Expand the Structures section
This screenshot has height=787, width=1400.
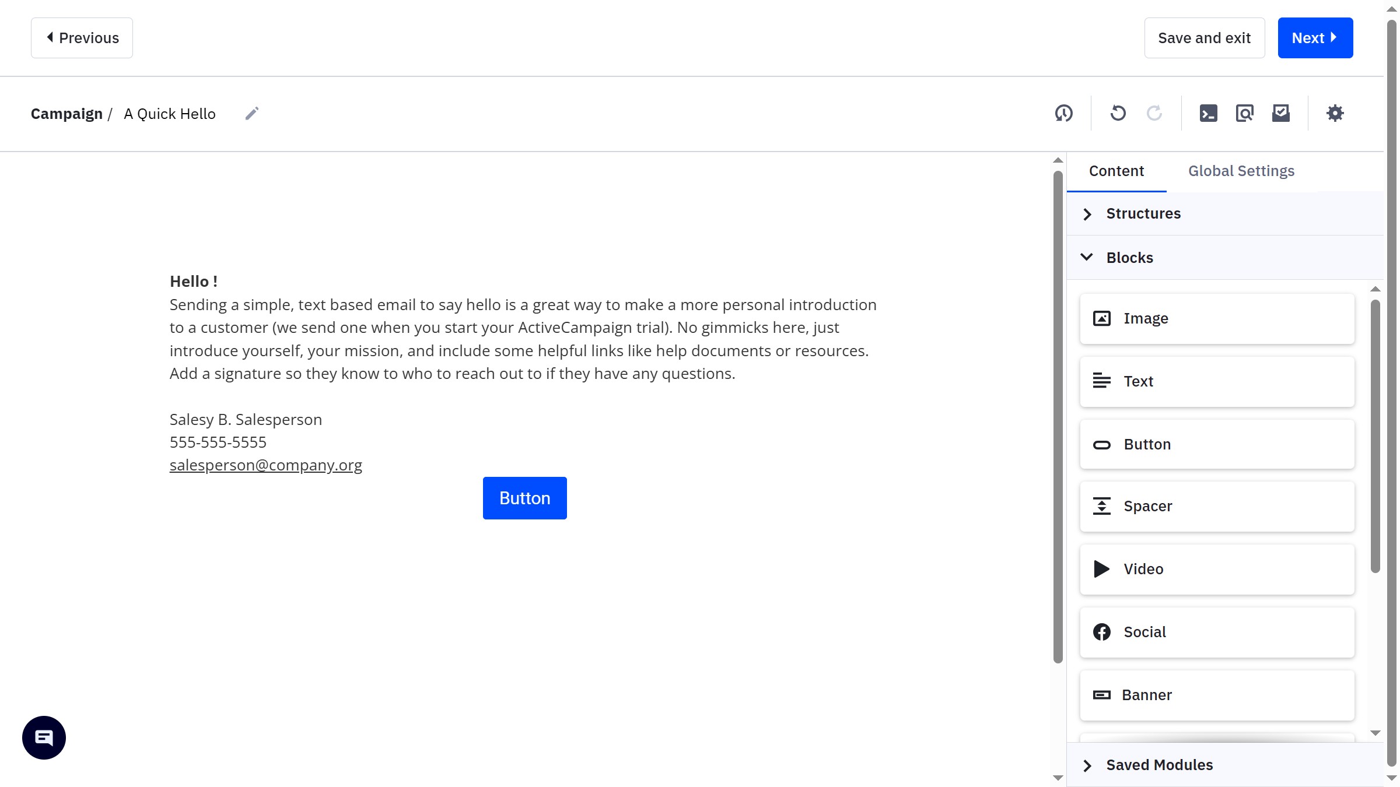(x=1143, y=214)
